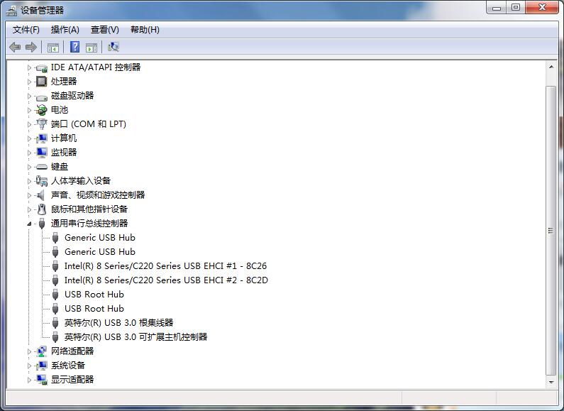The image size is (564, 411).
Task: Expand the 端口 (COM 和 LPT) node
Action: tap(30, 124)
